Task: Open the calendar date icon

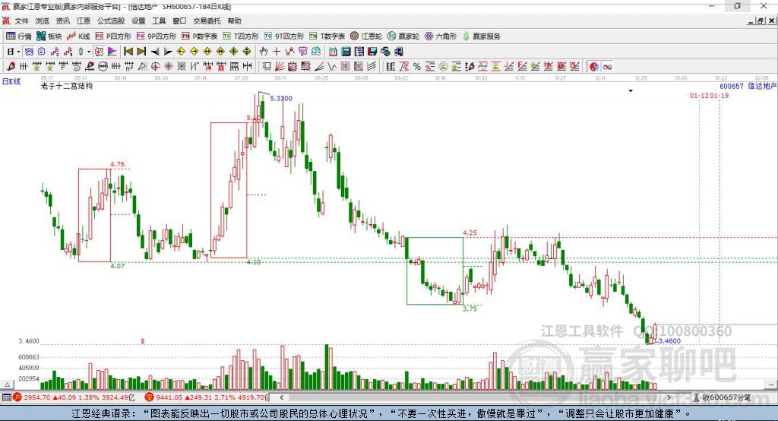Action: [x=333, y=52]
